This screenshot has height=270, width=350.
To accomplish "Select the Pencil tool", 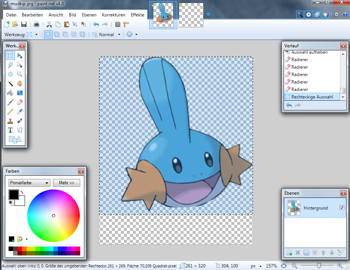I will click(x=10, y=112).
